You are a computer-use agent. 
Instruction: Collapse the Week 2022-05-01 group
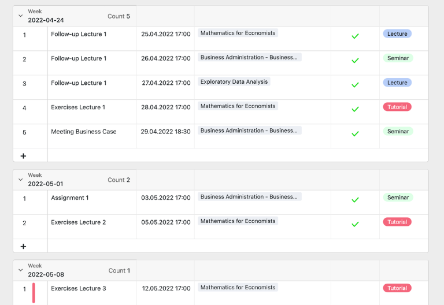click(x=20, y=180)
